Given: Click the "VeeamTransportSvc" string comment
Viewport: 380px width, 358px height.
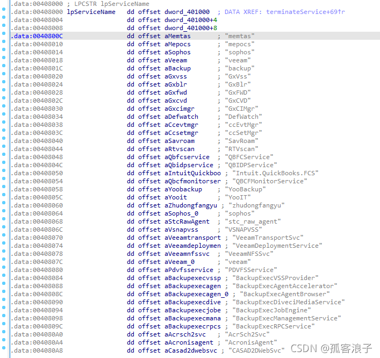Looking at the screenshot, I should [x=268, y=238].
